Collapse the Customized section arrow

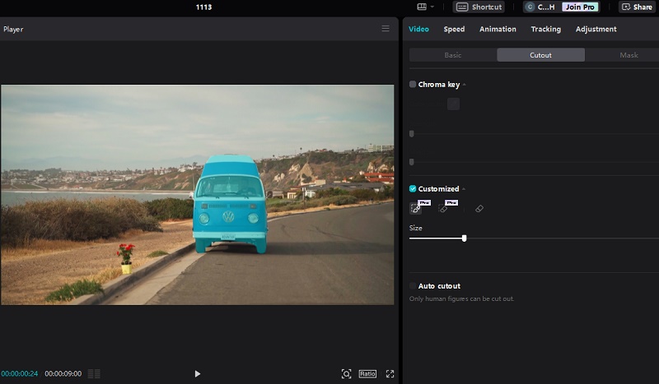tap(464, 189)
